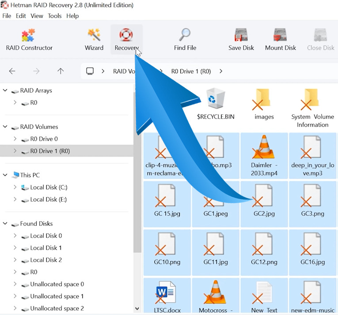Click the RAID Volumes breadcrumb segment
Viewport: 338px width, 315px height.
[124, 71]
